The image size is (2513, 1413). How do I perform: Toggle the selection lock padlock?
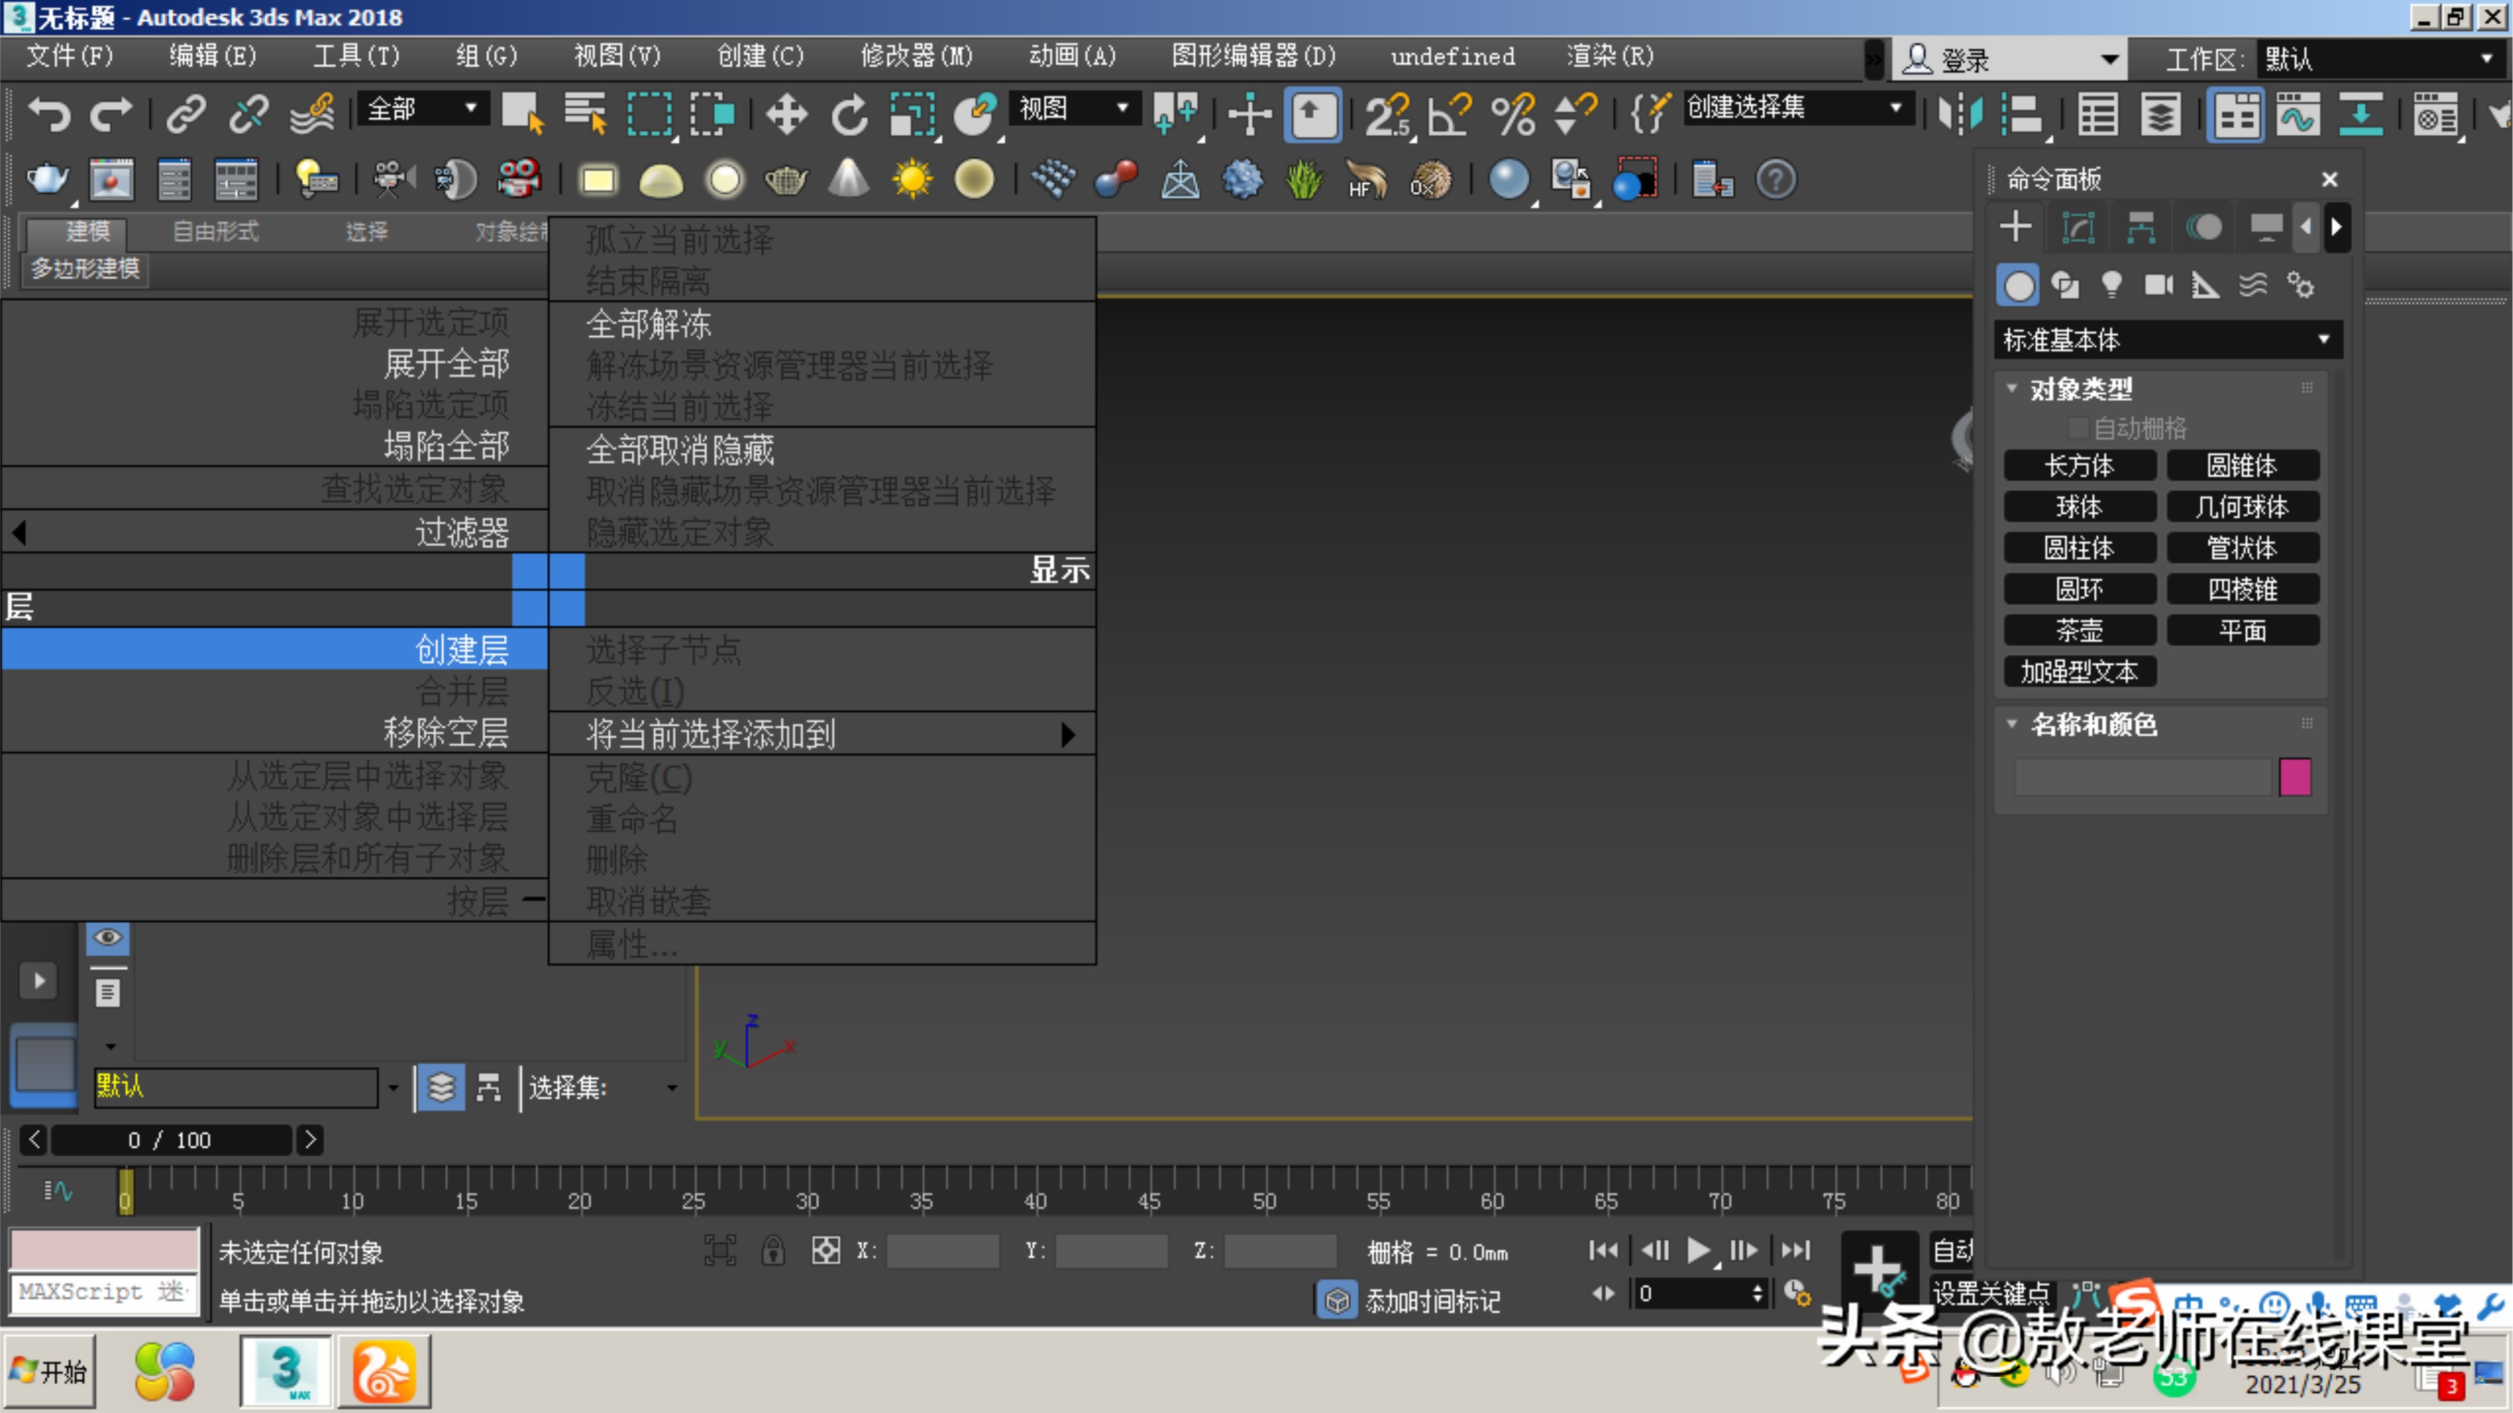click(774, 1250)
